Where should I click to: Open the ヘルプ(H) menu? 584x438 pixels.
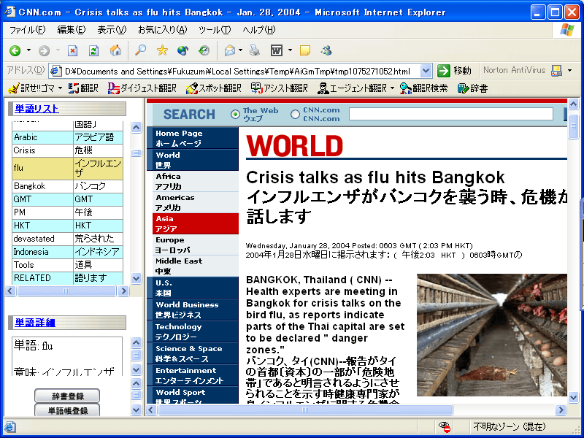click(x=259, y=30)
